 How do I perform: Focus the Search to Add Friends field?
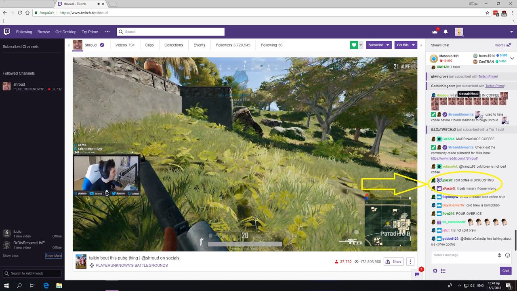click(x=32, y=274)
